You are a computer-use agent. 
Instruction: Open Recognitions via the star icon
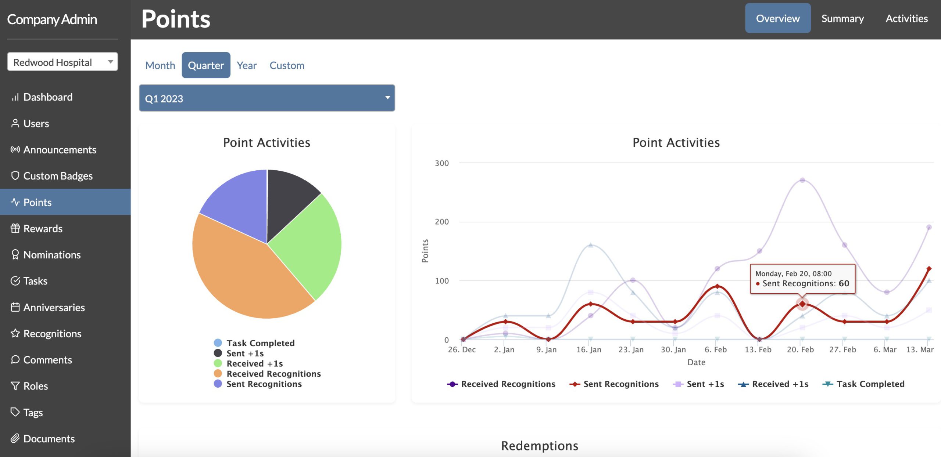click(15, 333)
